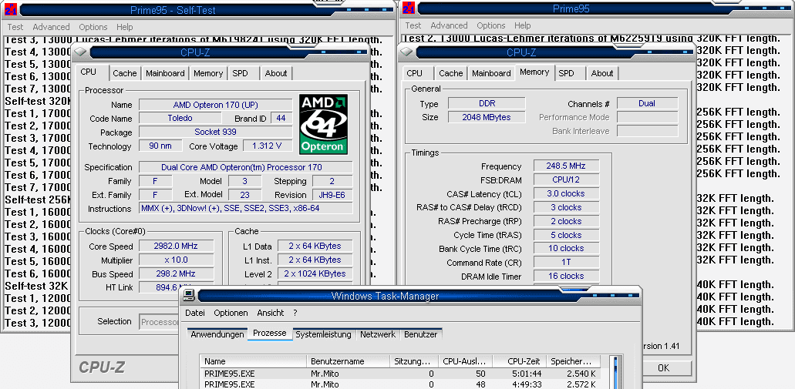795x389 pixels.
Task: Switch to Systemleistung tab in Task-Manager
Action: [x=324, y=335]
